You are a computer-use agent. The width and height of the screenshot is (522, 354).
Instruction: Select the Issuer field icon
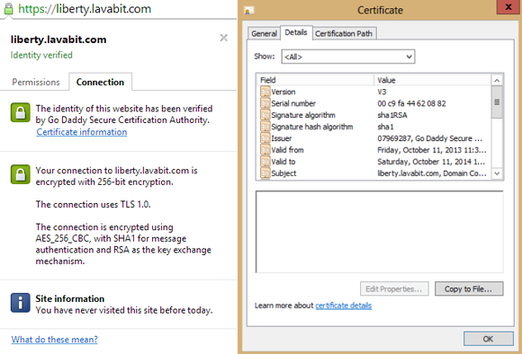click(x=265, y=138)
